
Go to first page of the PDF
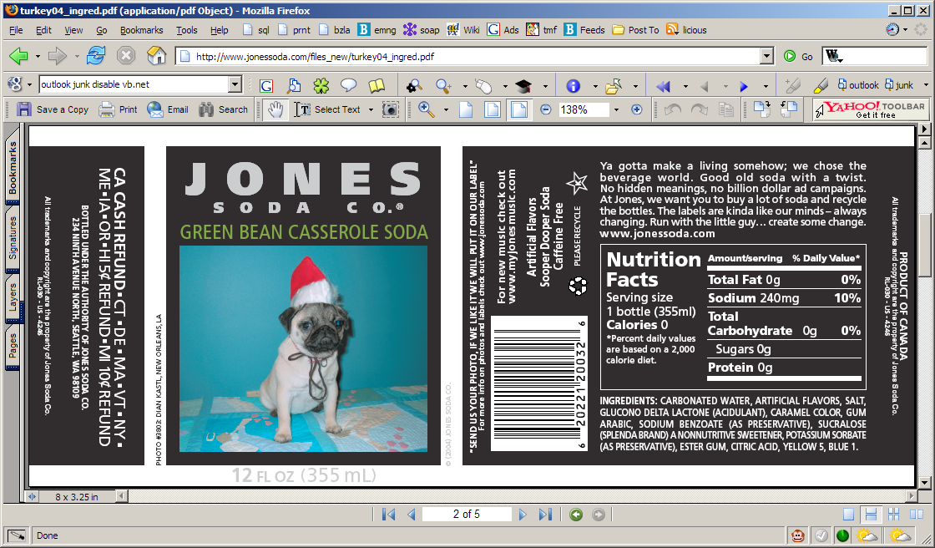[x=388, y=514]
